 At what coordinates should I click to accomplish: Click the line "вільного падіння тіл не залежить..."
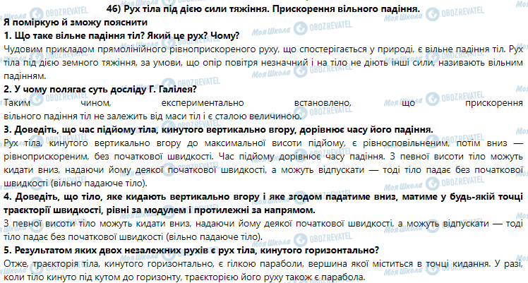click(x=152, y=116)
